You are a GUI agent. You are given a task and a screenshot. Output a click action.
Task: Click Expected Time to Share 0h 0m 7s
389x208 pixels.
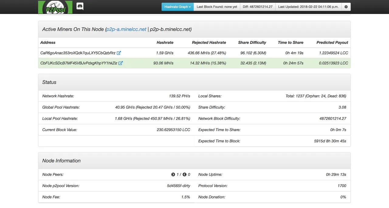[338, 130]
